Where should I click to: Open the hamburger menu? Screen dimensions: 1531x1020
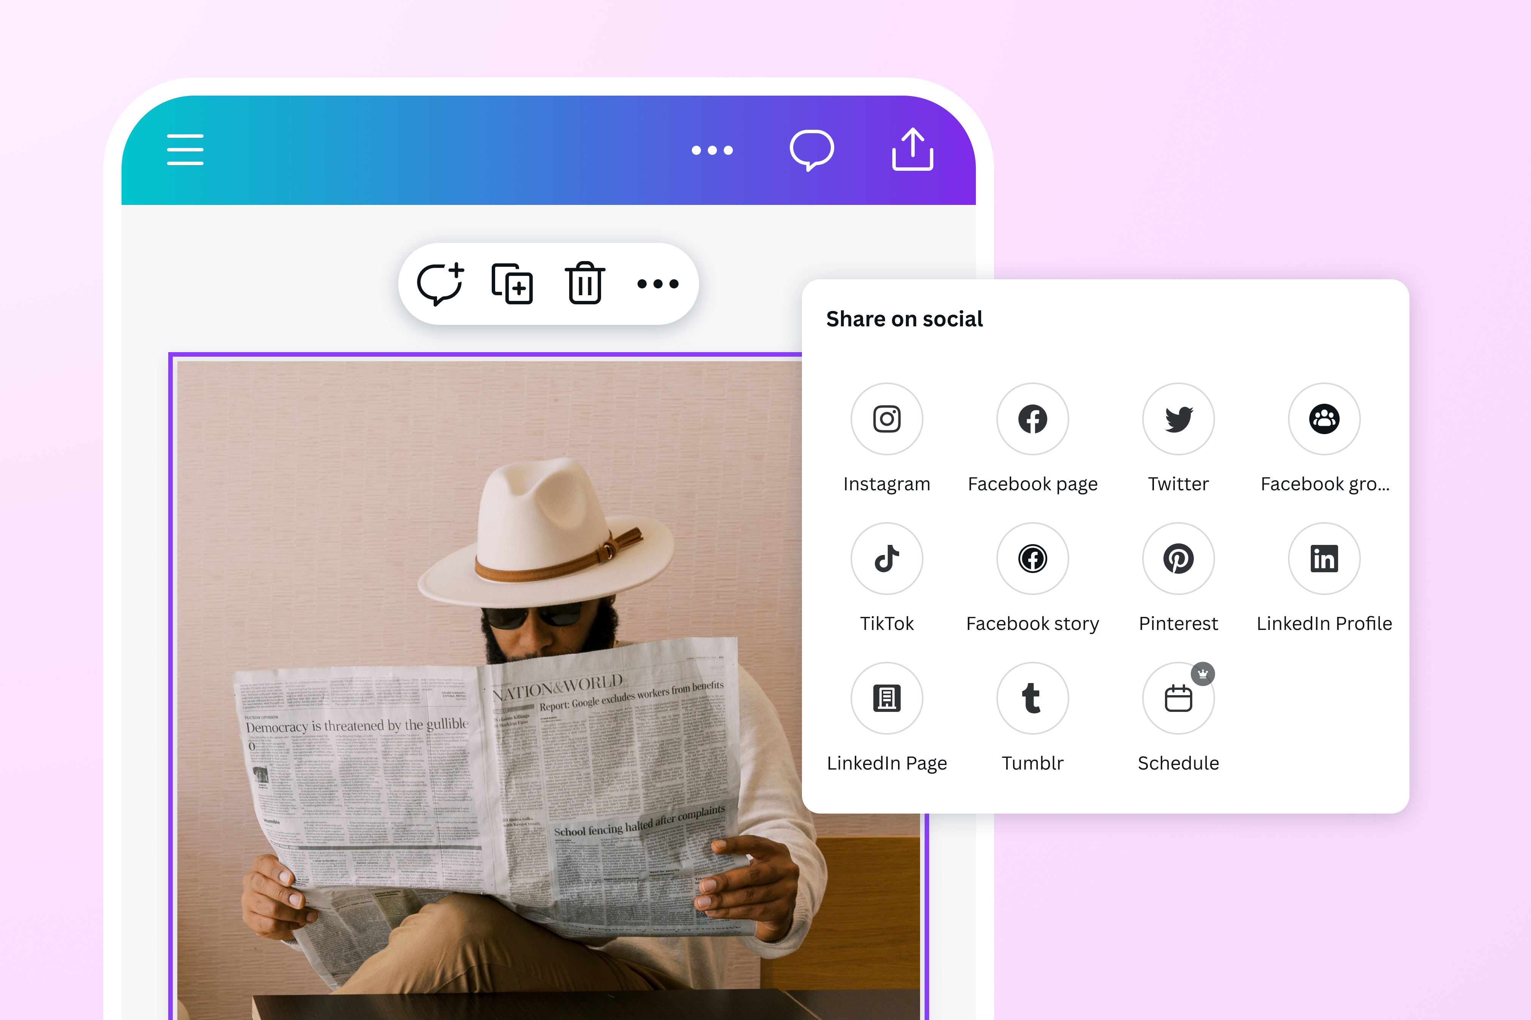click(x=185, y=150)
